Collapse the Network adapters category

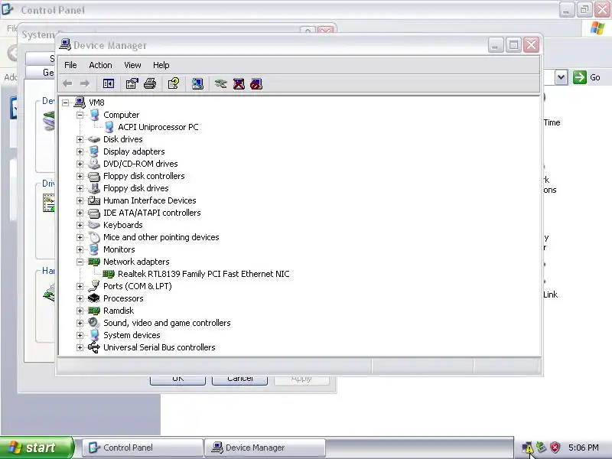80,262
